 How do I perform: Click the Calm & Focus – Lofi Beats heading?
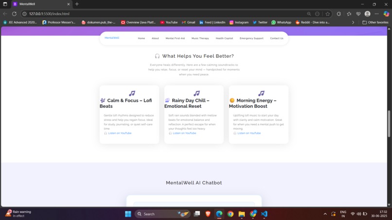(126, 103)
